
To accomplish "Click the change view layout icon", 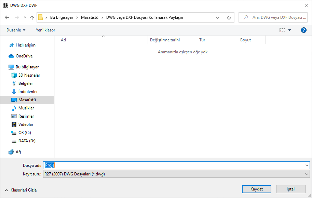I will 282,30.
